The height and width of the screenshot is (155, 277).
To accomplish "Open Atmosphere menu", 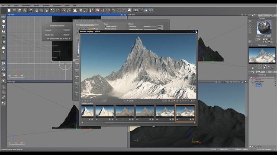I will pyautogui.click(x=26, y=6).
